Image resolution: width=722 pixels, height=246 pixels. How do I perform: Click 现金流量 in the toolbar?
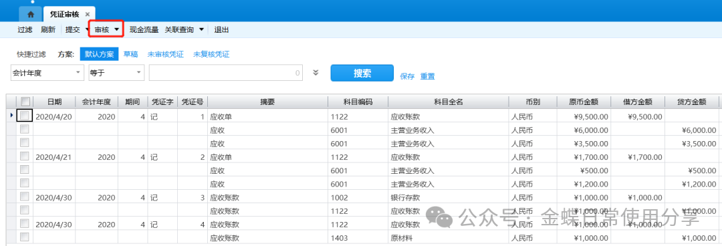tap(144, 29)
